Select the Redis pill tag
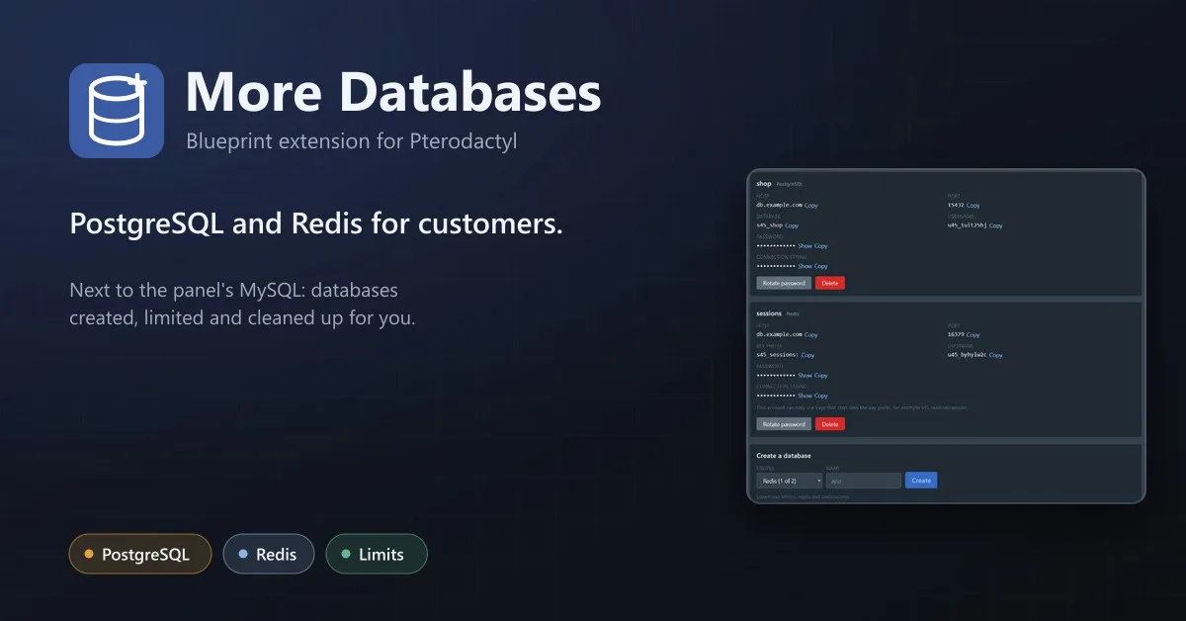 [269, 554]
